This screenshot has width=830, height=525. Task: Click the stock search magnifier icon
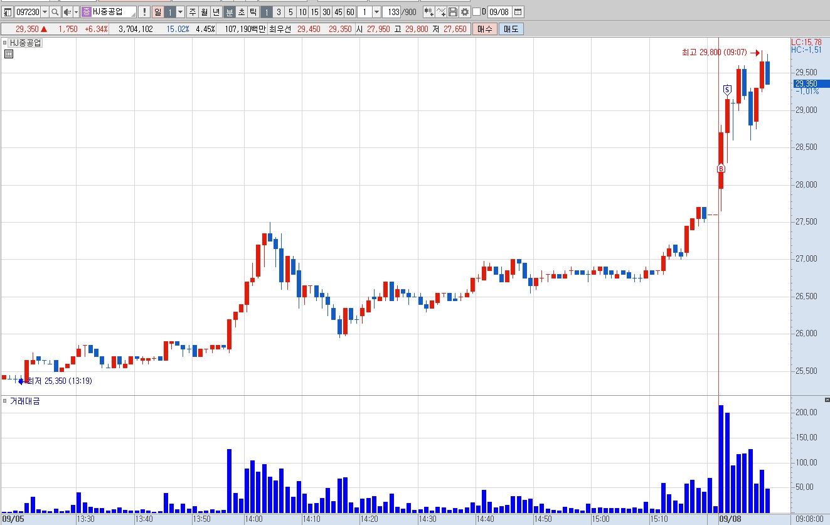coord(55,12)
